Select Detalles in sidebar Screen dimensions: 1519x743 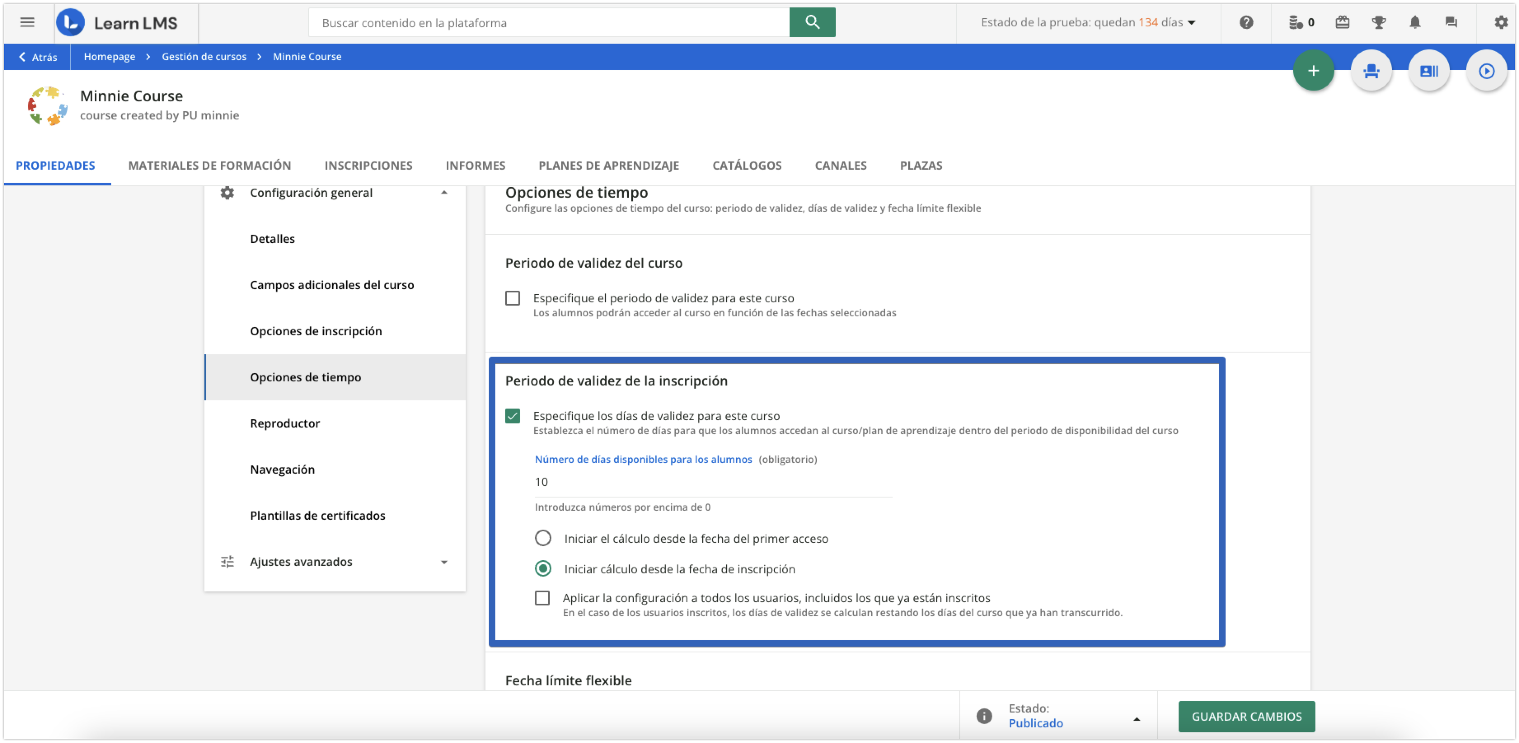[335, 238]
